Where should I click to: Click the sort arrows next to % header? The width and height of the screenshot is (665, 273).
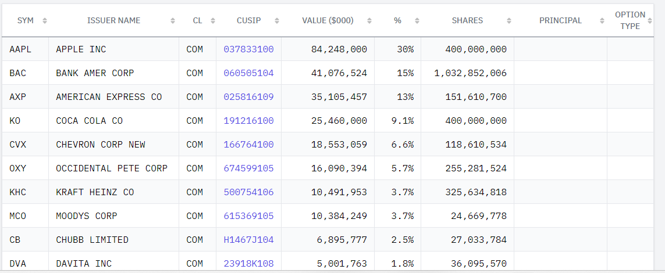pos(417,21)
